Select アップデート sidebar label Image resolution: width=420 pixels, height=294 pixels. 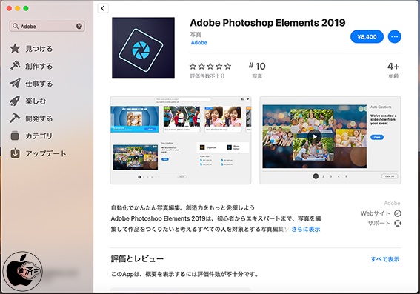pos(45,153)
